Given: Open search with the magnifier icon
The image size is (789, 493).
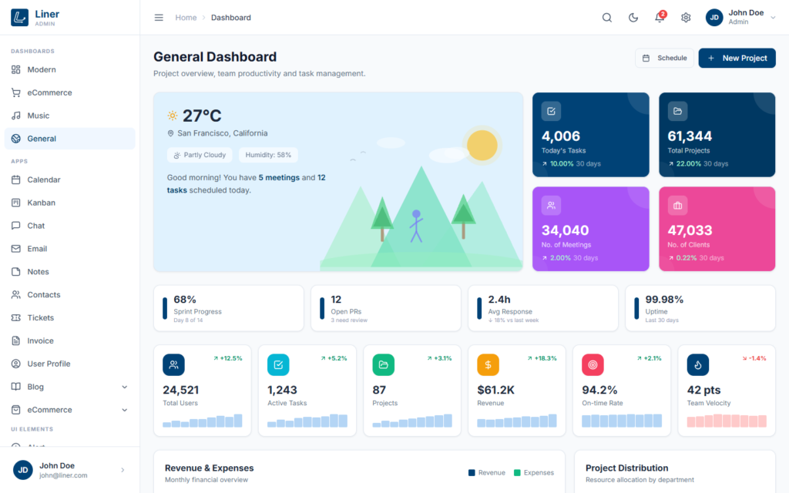Looking at the screenshot, I should click(x=607, y=18).
